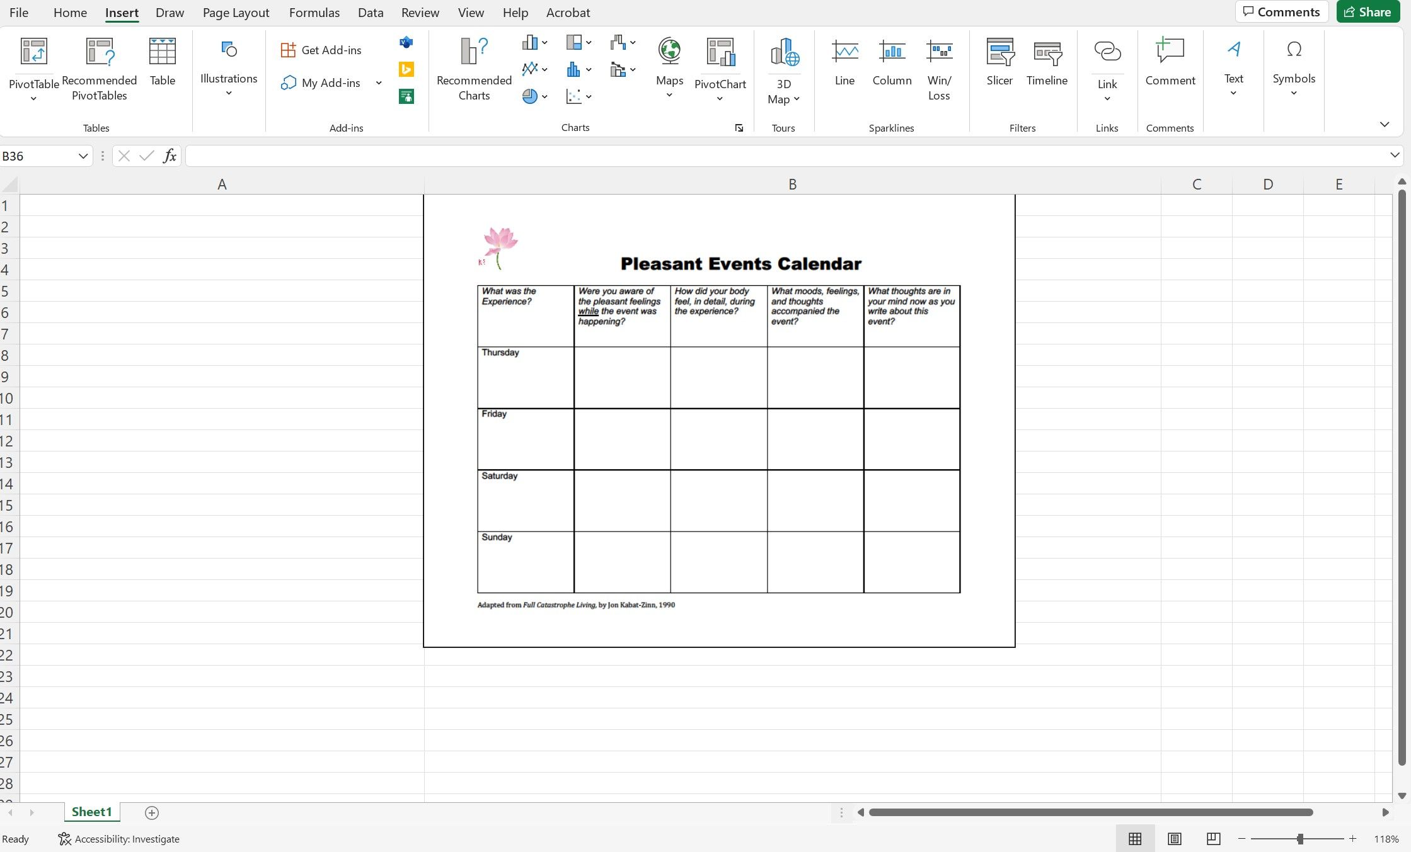Open Recommended Charts
Screen dimensions: 1411x852
coord(473,68)
